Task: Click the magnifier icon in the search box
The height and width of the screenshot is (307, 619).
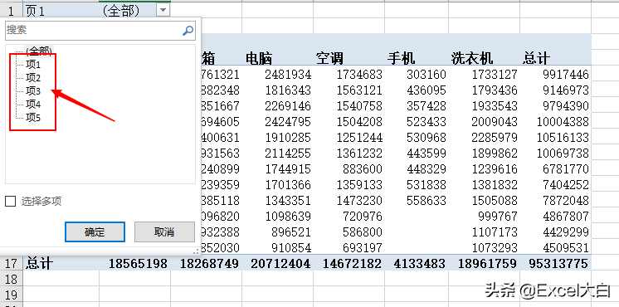Action: [x=188, y=31]
